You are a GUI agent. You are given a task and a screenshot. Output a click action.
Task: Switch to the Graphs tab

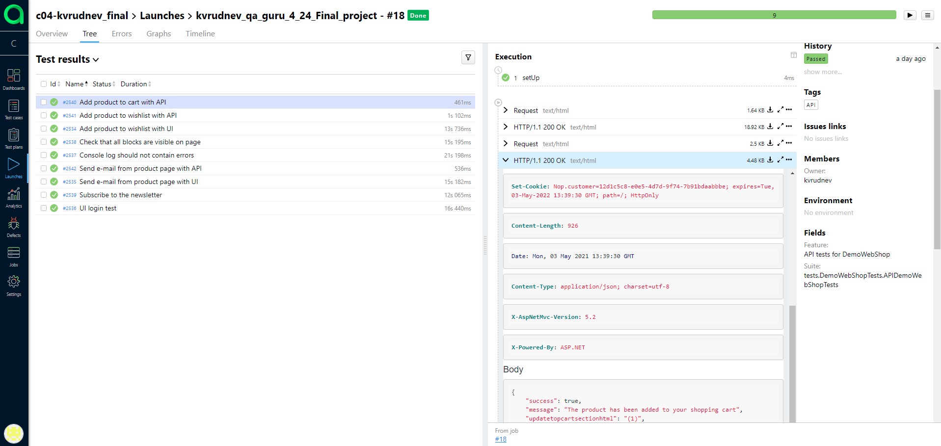click(x=159, y=33)
